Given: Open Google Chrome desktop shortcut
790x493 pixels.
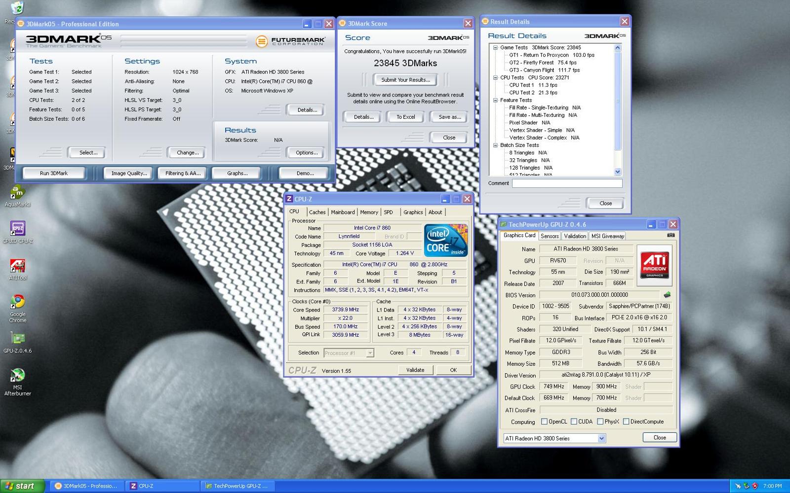Looking at the screenshot, I should 17,309.
